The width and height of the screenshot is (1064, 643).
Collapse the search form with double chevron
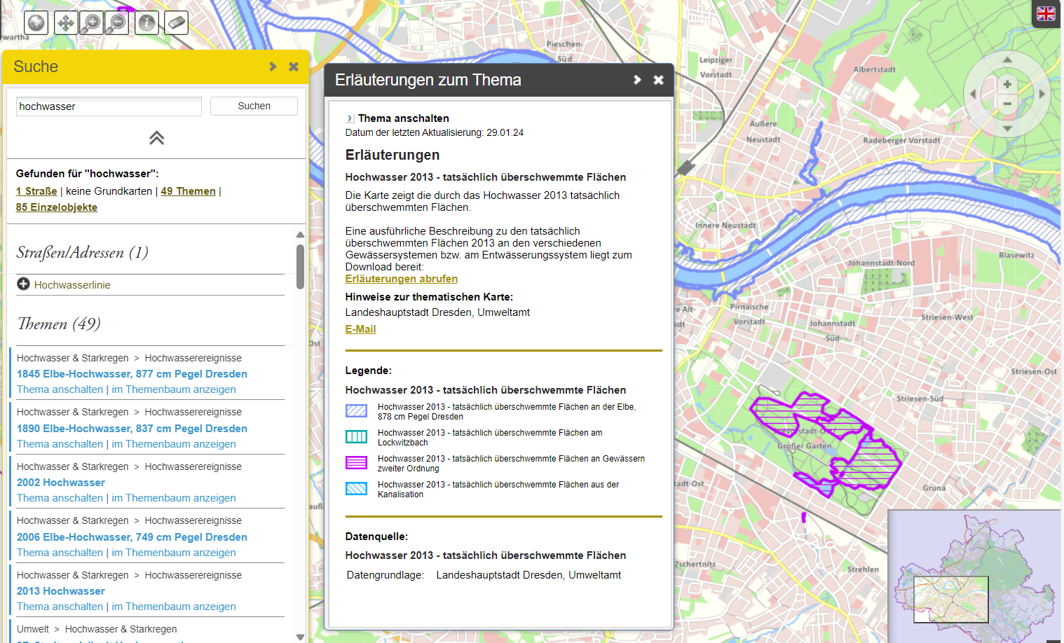[156, 138]
